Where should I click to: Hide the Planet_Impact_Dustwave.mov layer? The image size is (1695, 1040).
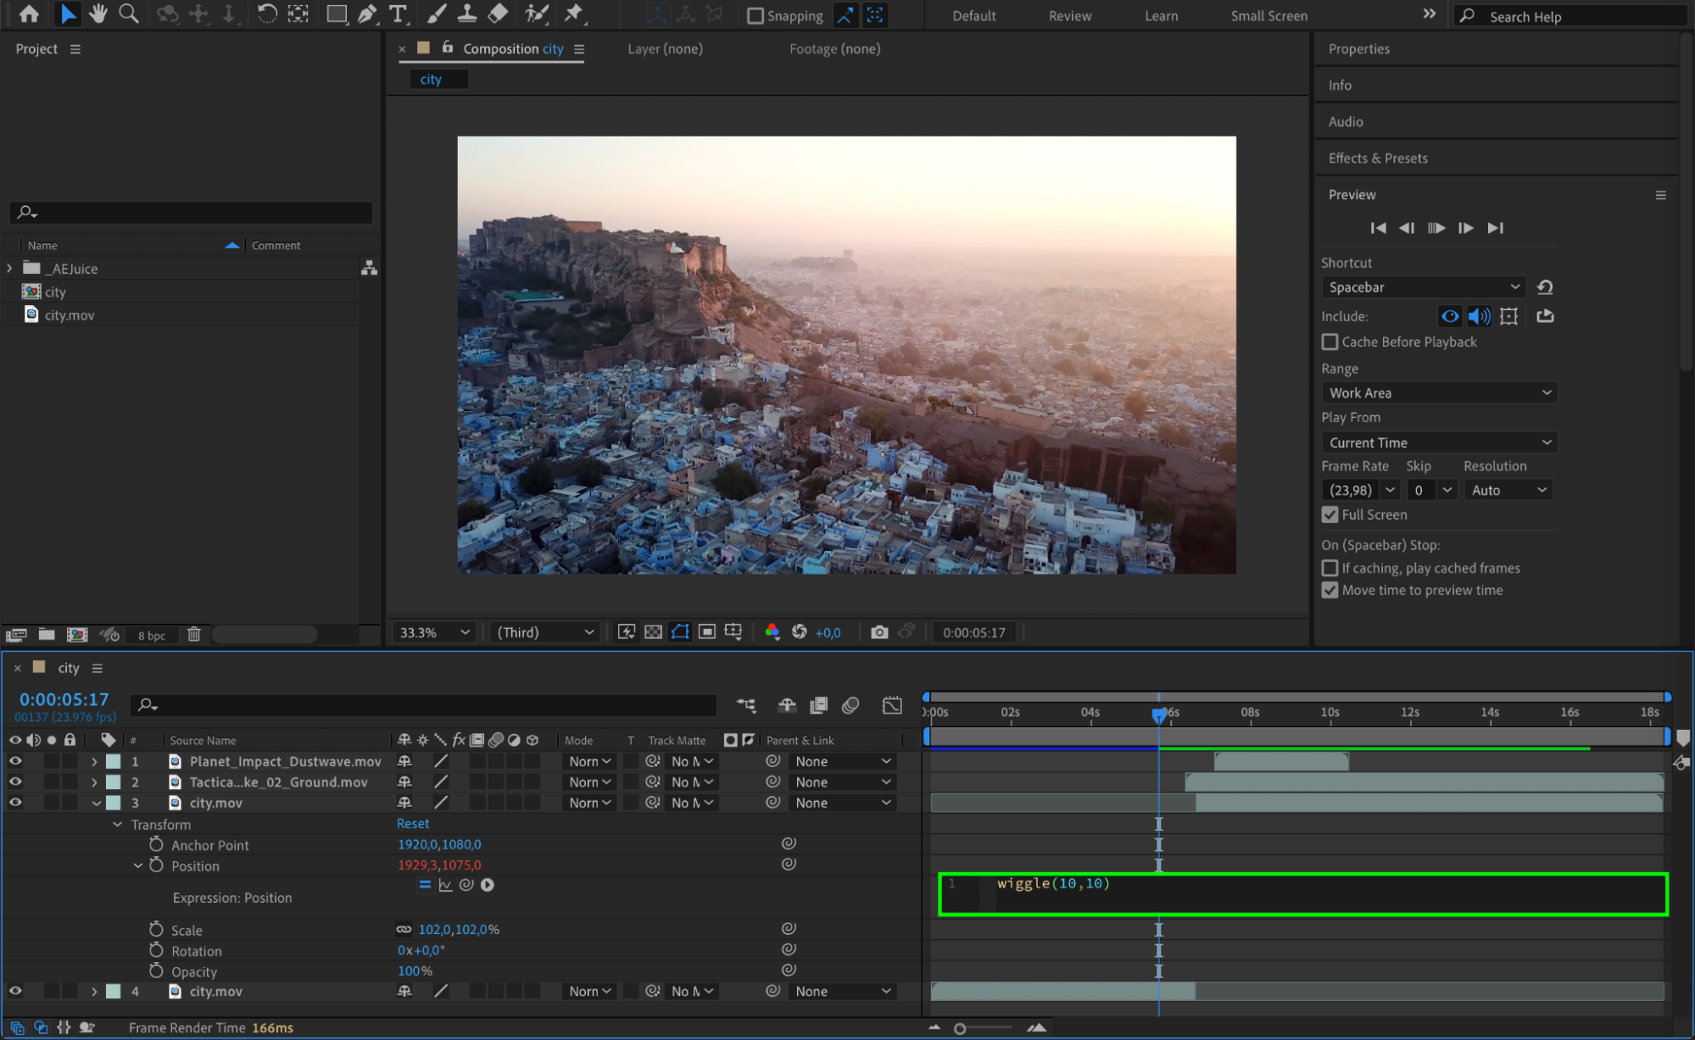[15, 761]
